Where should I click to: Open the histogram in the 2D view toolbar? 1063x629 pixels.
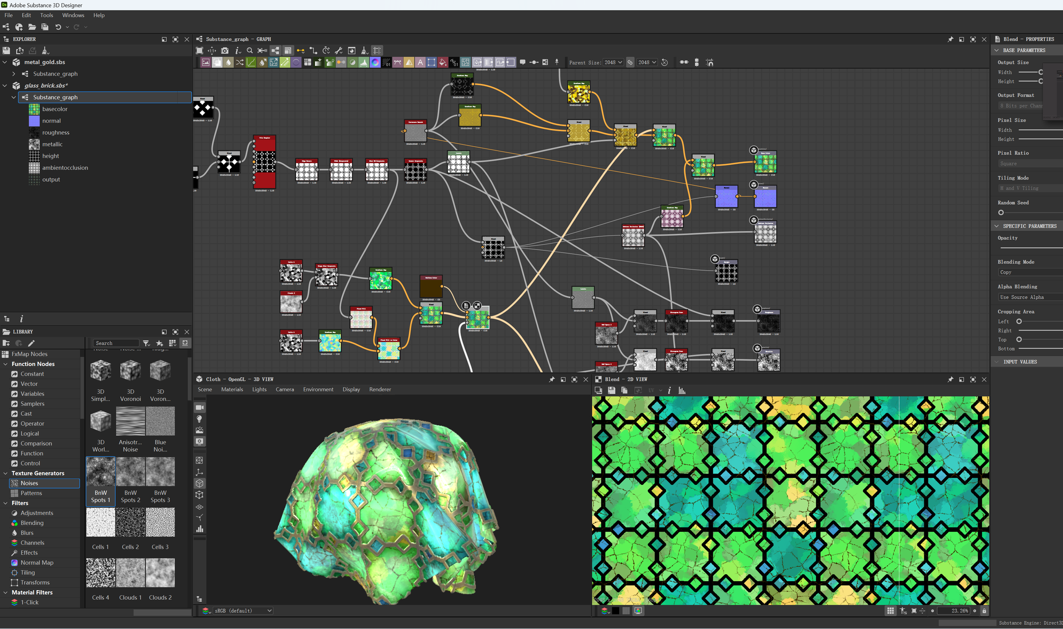(x=681, y=390)
